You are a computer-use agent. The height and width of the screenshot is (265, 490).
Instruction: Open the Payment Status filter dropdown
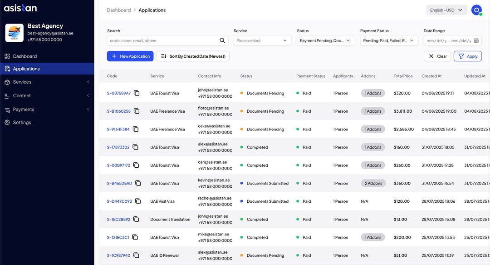click(389, 40)
